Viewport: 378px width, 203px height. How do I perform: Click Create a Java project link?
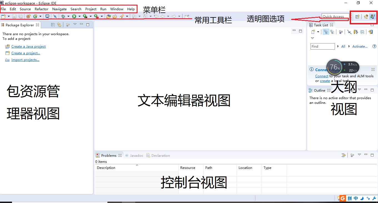[x=29, y=47]
